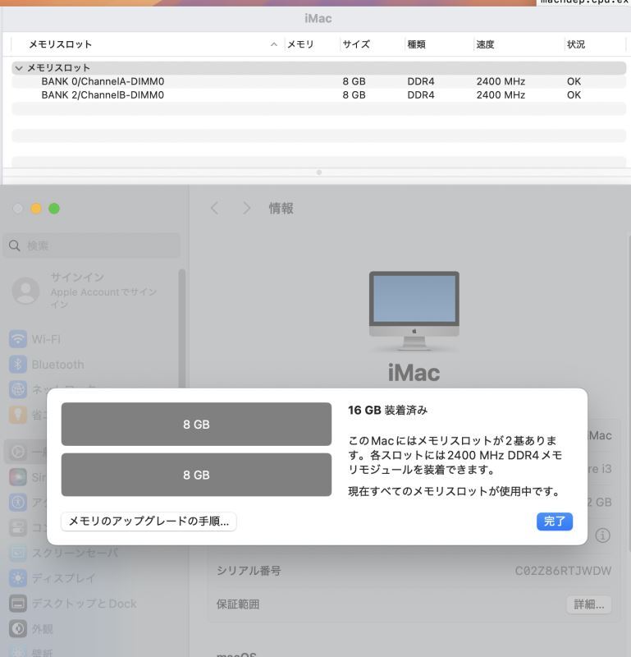Viewport: 631px width, 657px height.
Task: Click the user avatar icon
Action: pos(25,291)
